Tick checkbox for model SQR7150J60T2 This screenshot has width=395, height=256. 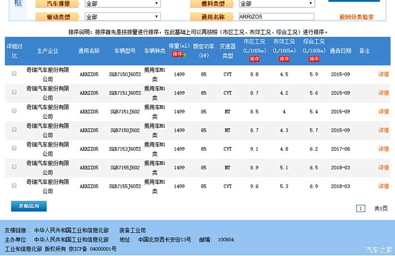pyautogui.click(x=14, y=74)
